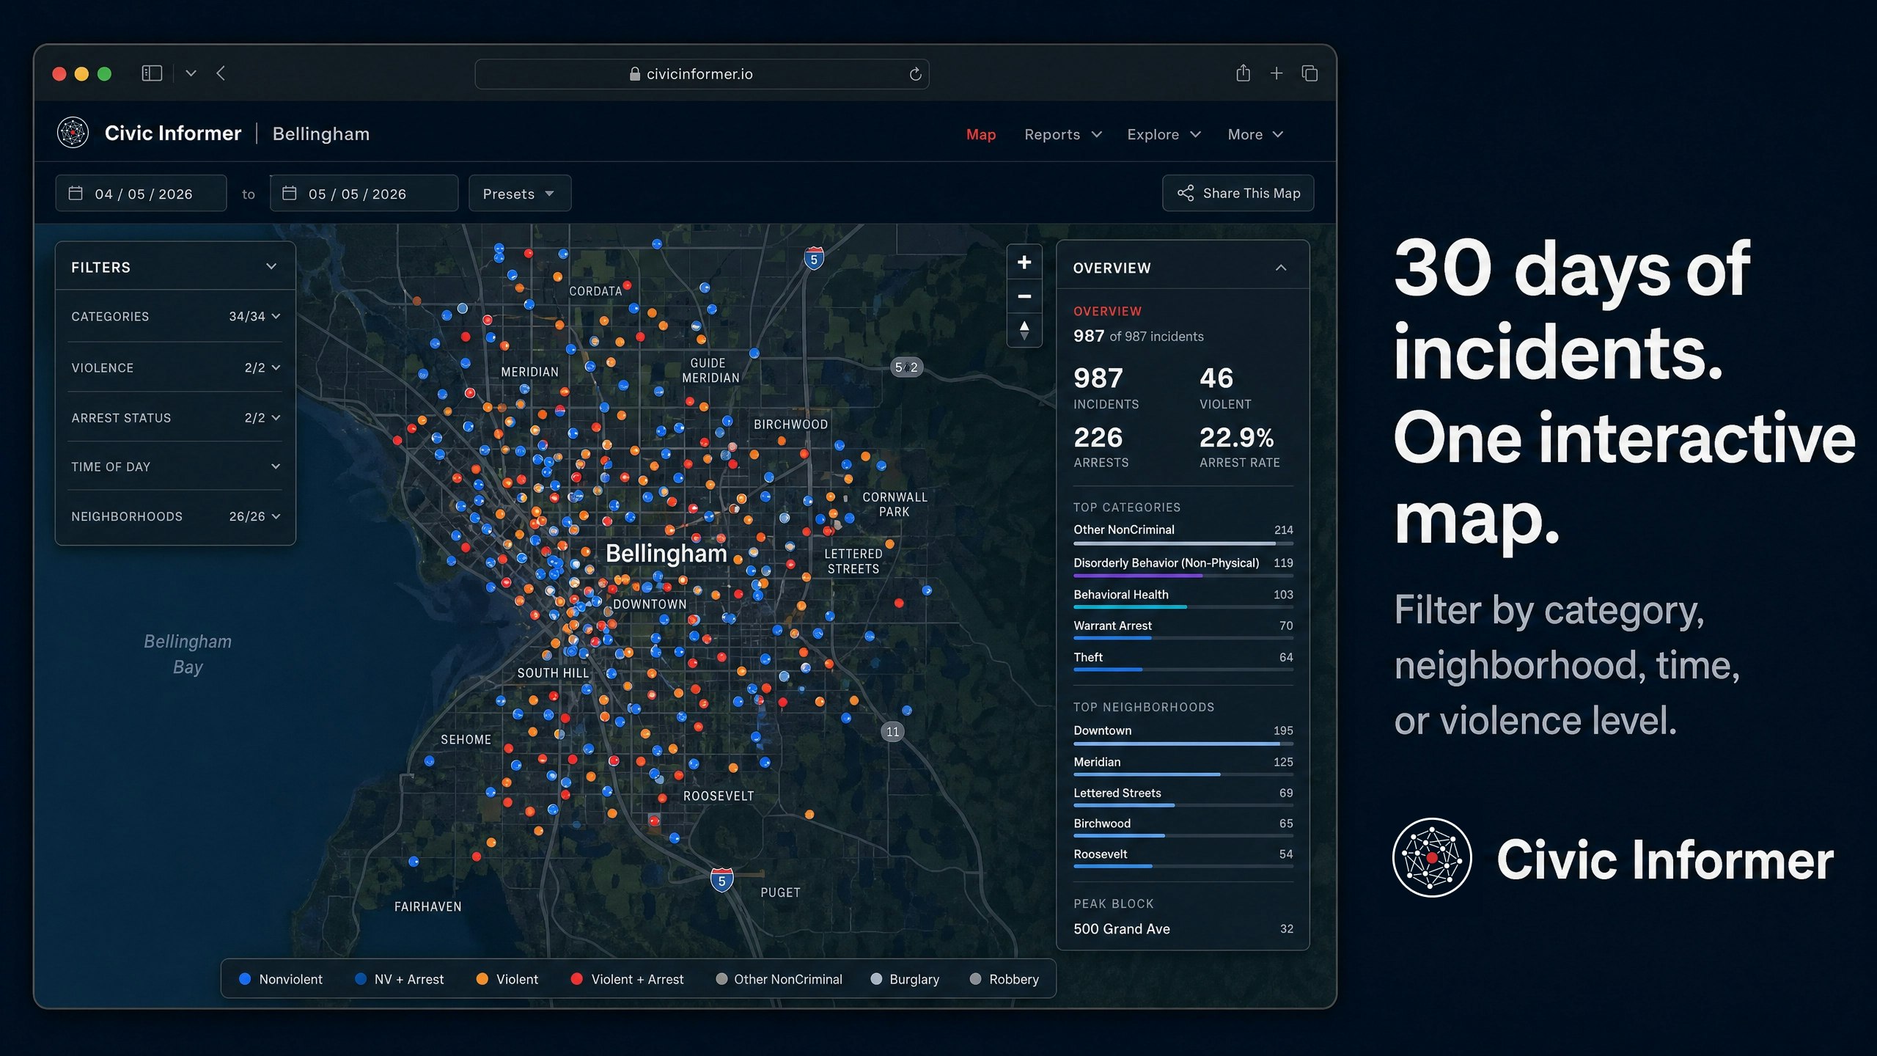1877x1056 pixels.
Task: Click the Behavioral Health teal progress bar
Action: pyautogui.click(x=1183, y=607)
